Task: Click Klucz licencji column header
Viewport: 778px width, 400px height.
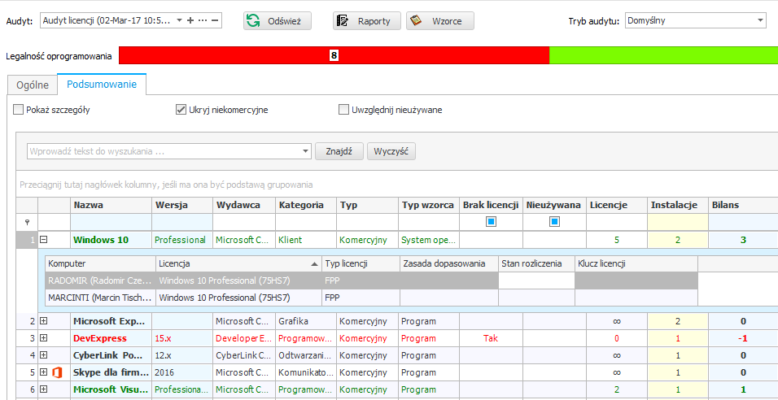Action: coord(636,264)
